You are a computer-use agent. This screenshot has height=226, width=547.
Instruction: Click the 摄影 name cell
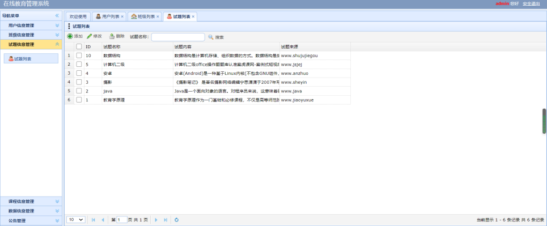pyautogui.click(x=137, y=82)
